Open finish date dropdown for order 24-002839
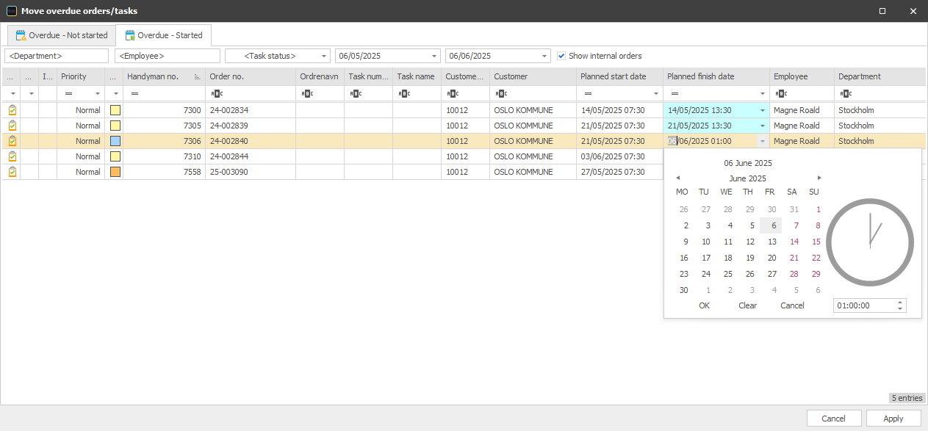This screenshot has height=431, width=928. pos(762,126)
